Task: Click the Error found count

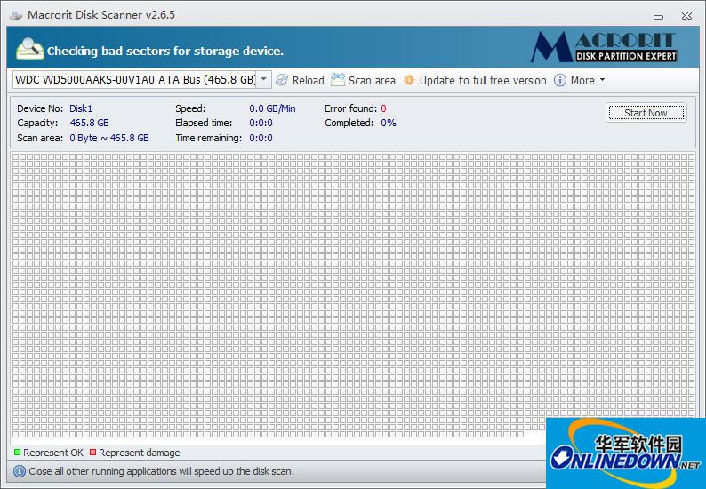Action: [x=383, y=108]
